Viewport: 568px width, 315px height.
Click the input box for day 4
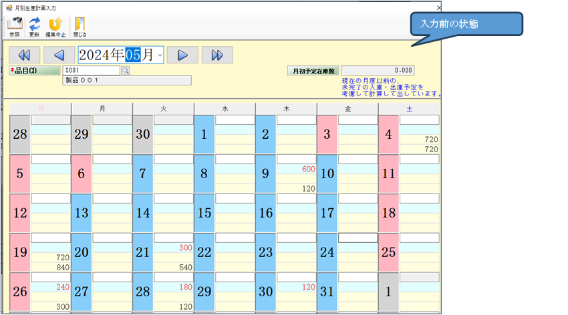click(x=419, y=120)
